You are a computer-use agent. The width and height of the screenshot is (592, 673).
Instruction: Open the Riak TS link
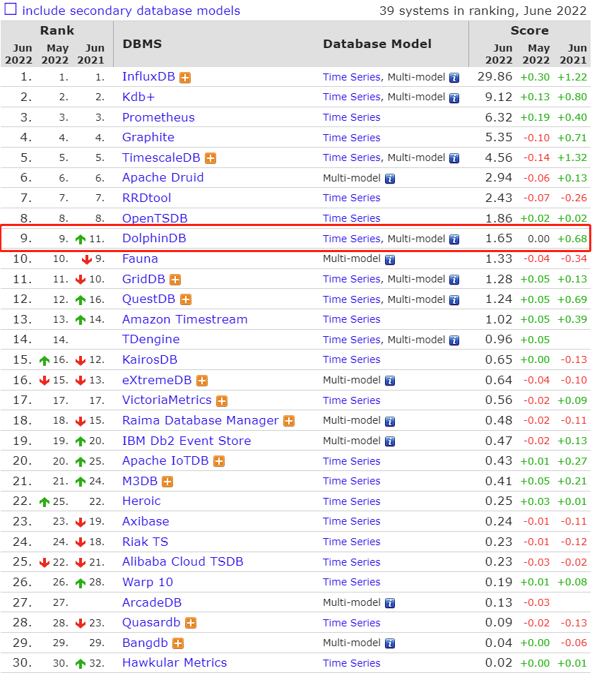(x=145, y=542)
